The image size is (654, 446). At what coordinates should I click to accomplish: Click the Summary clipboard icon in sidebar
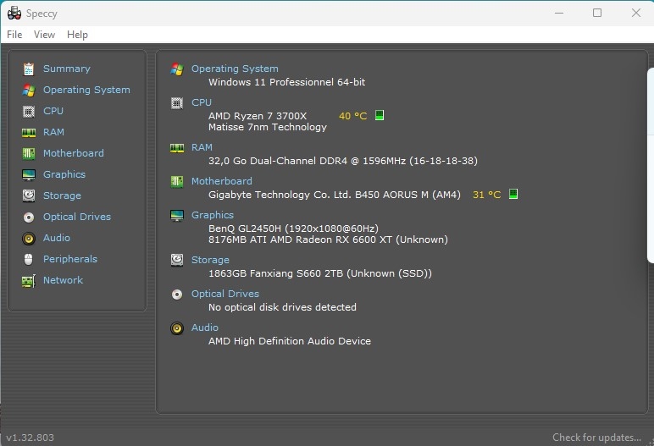click(x=28, y=69)
